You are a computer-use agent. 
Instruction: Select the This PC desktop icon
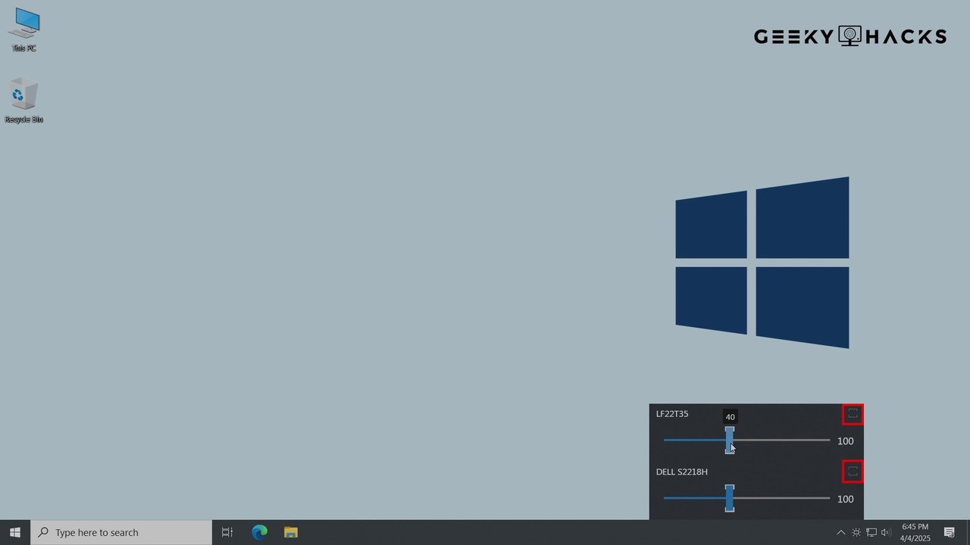point(23,30)
